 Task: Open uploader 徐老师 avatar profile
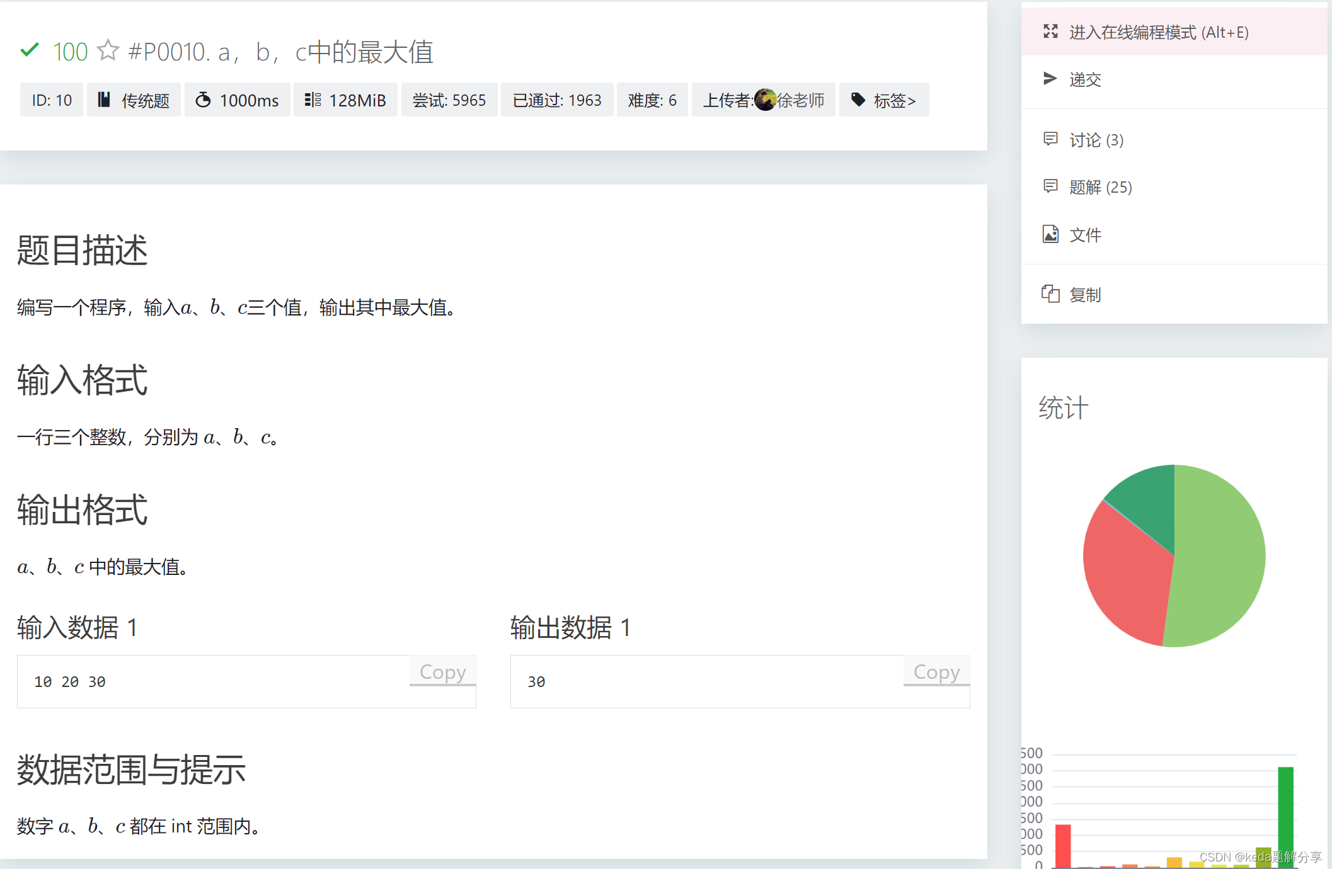point(765,99)
